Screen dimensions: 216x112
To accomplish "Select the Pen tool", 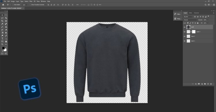I will tap(6, 36).
